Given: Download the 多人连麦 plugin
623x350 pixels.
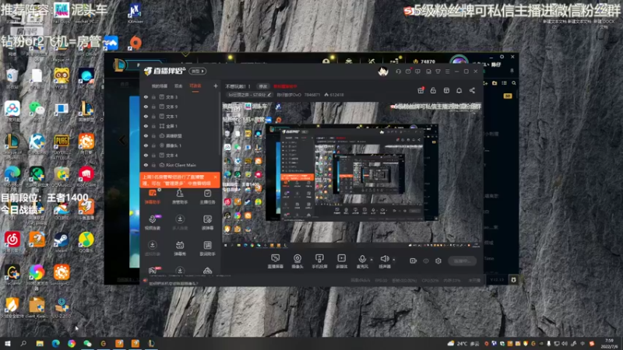Looking at the screenshot, I should click(180, 222).
